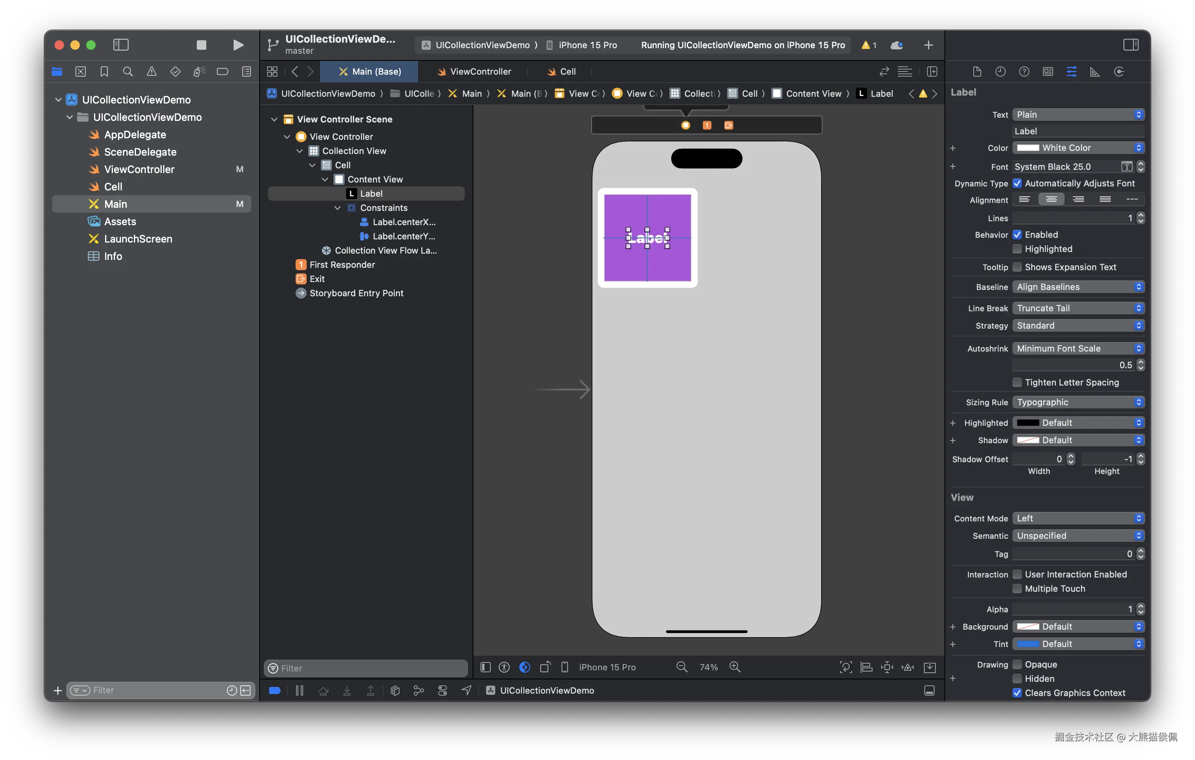This screenshot has height=760, width=1195.
Task: Select the LaunchScreen file in navigator
Action: 138,239
